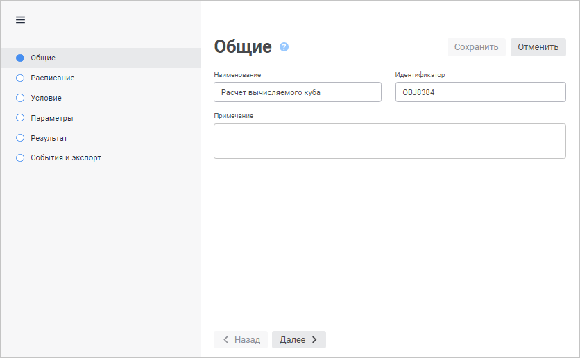
Task: Open the hamburger navigation menu
Action: point(20,19)
